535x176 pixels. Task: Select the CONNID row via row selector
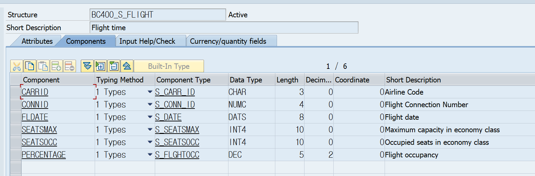(x=16, y=104)
